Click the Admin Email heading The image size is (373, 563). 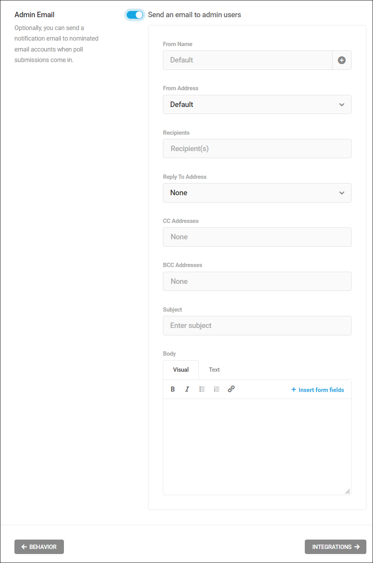[34, 15]
